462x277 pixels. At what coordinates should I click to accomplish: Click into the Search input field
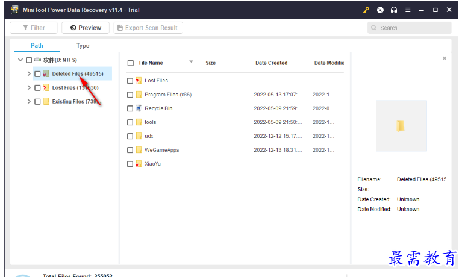pyautogui.click(x=409, y=28)
